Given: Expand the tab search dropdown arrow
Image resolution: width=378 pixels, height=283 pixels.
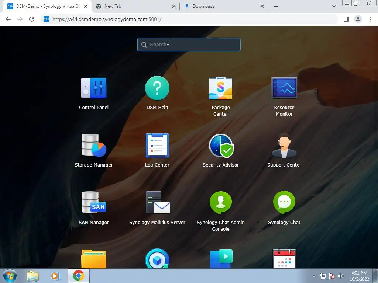Looking at the screenshot, I should tap(334, 7).
